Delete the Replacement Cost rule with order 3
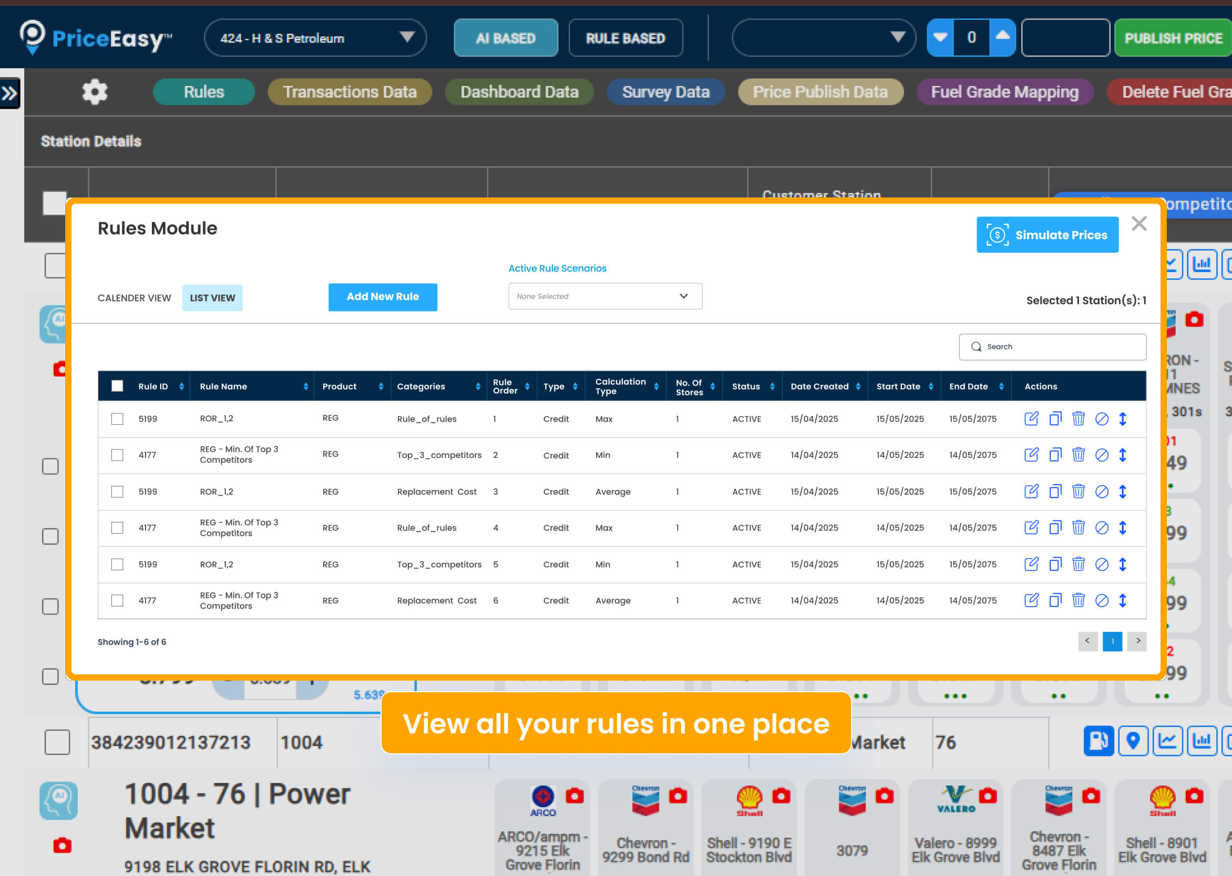 click(x=1078, y=492)
